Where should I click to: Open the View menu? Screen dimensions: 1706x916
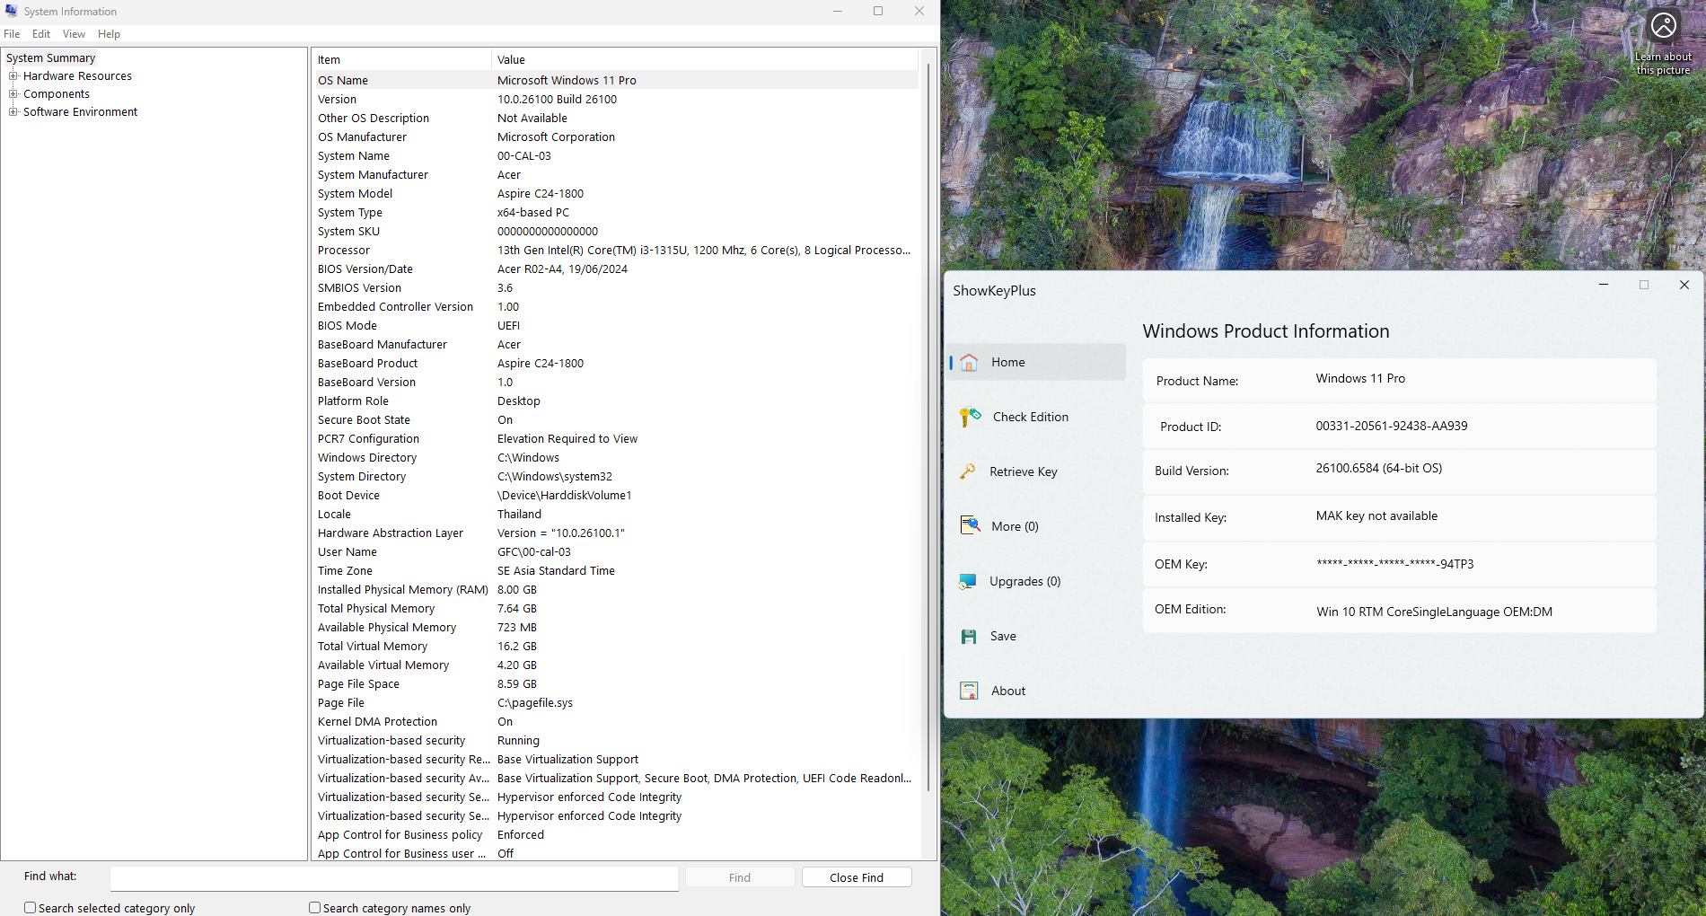(74, 34)
